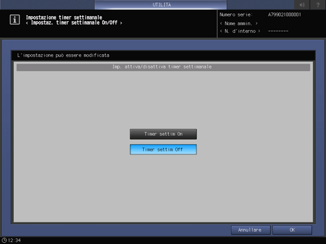Screen dimensions: 326x244
Task: Click the speaker sound icon
Action: click(x=302, y=4)
